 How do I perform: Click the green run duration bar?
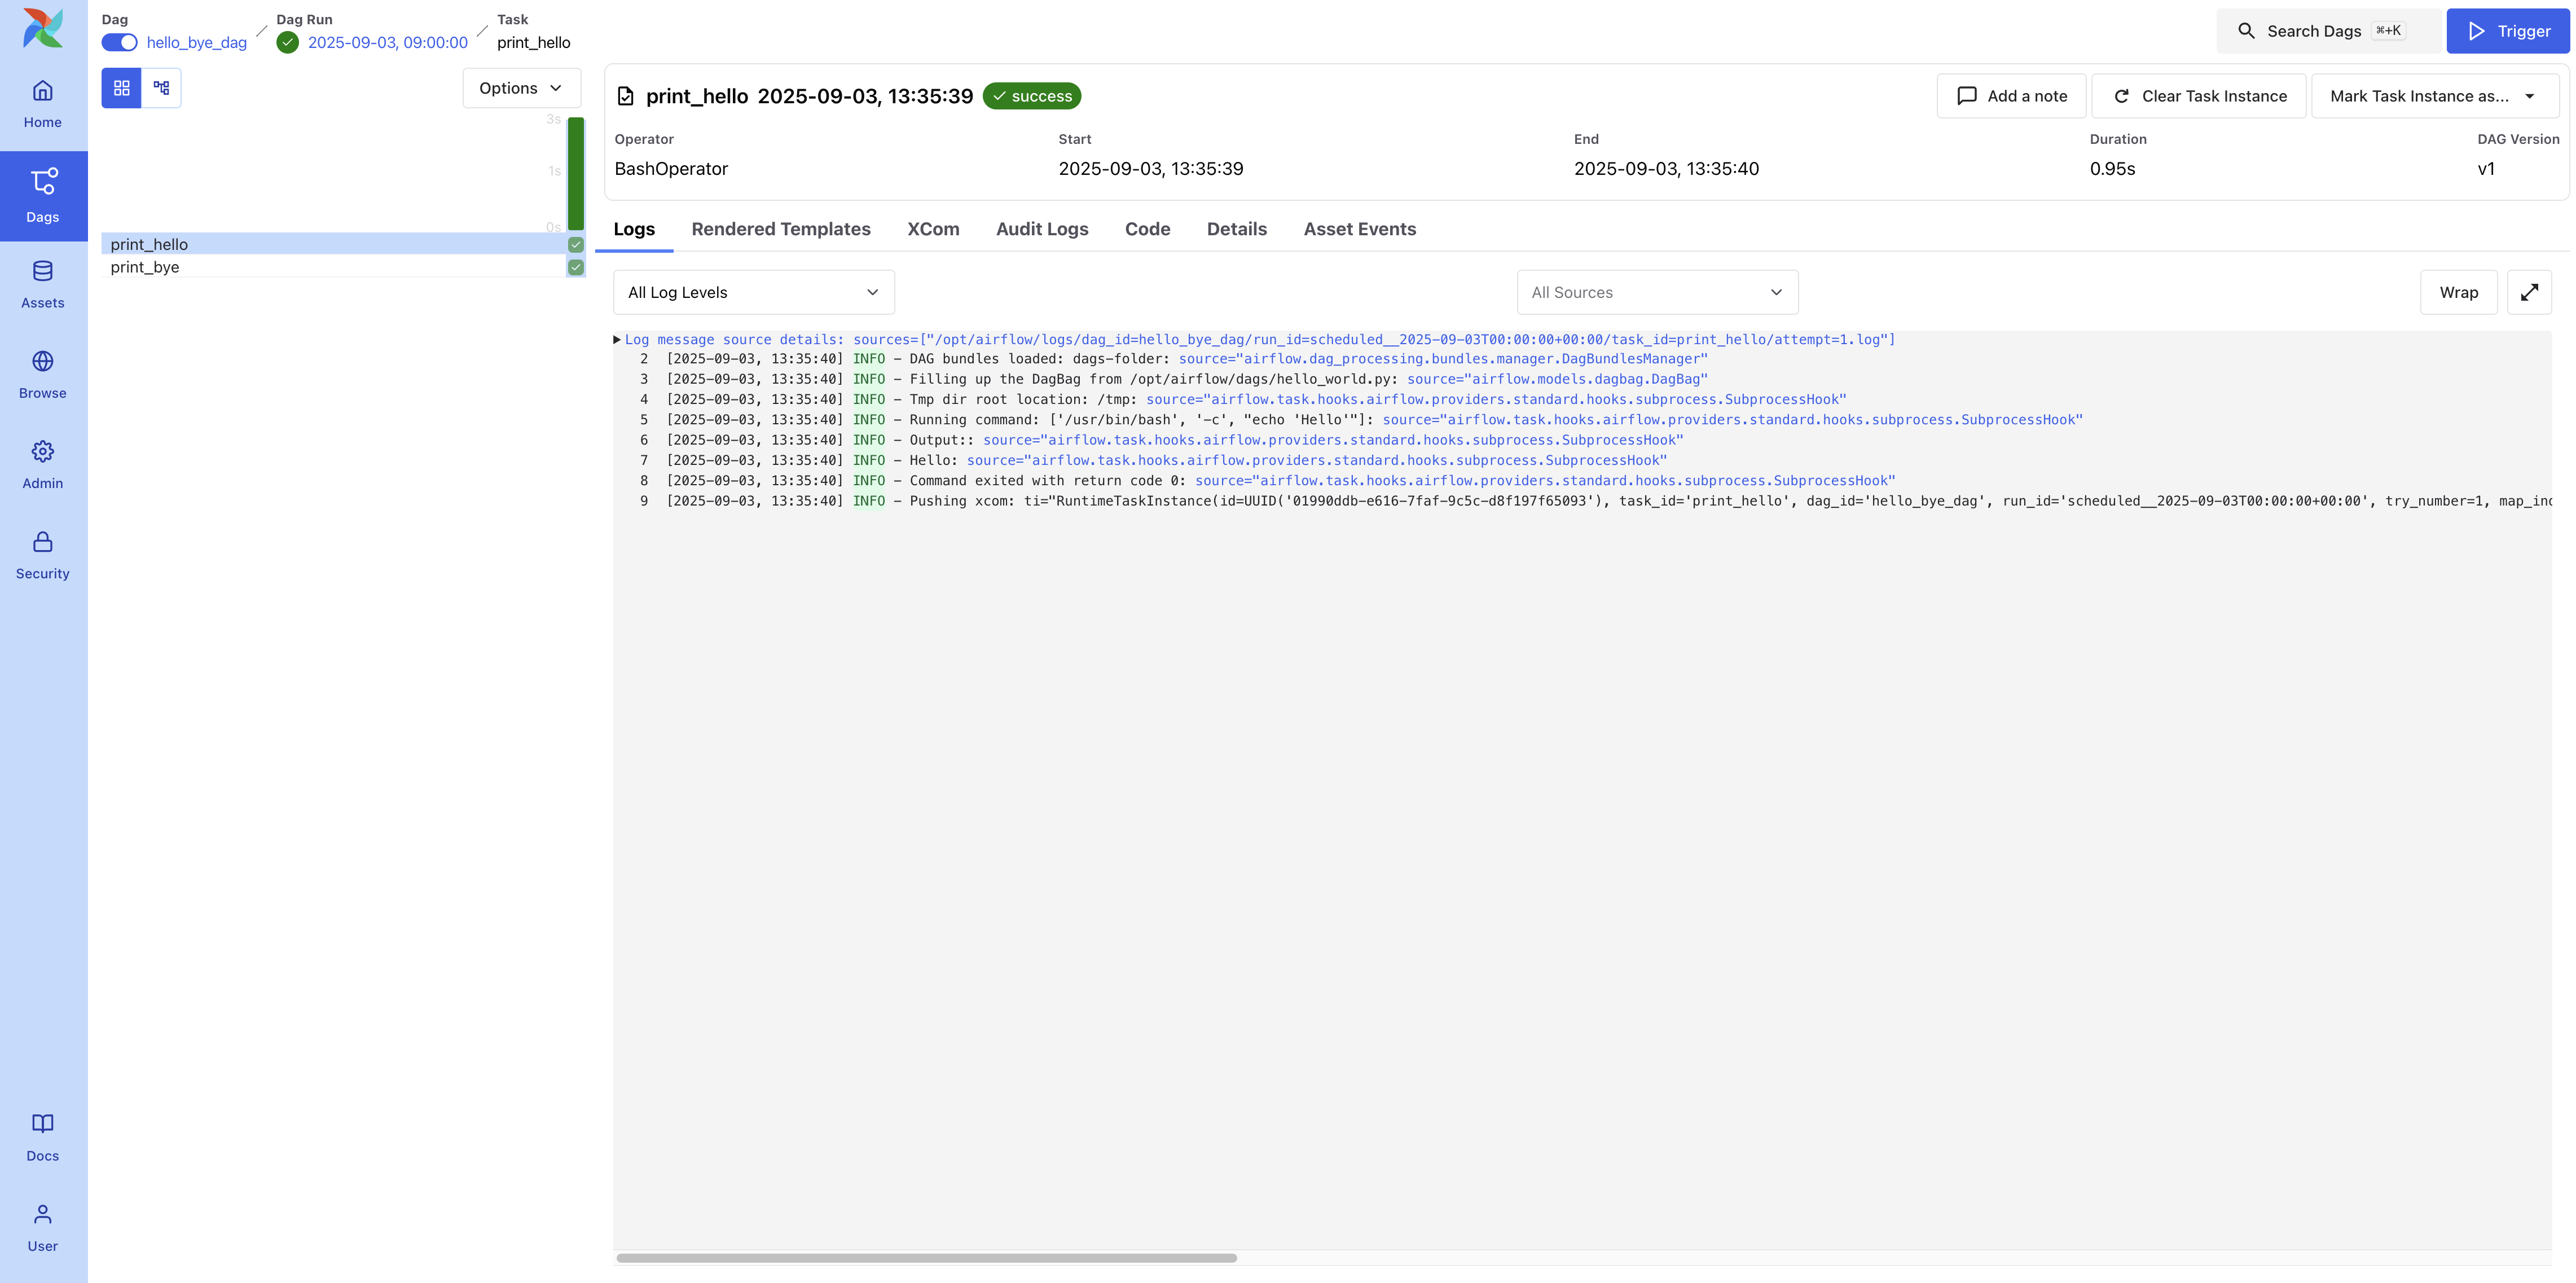(x=576, y=173)
